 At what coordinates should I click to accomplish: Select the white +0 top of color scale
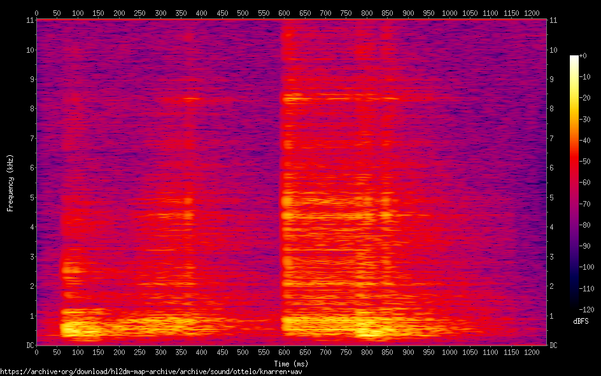pyautogui.click(x=574, y=57)
